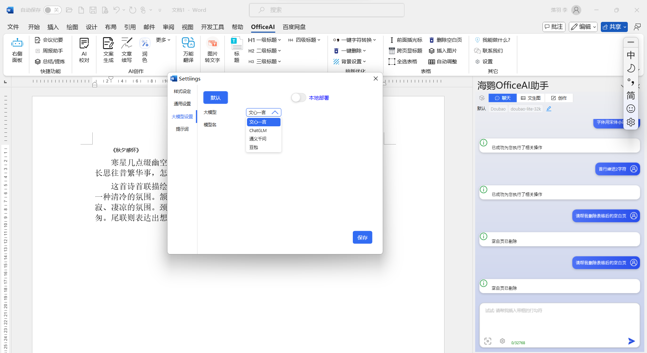Collapse the 大模型 combo box showing 文心一言

(264, 113)
